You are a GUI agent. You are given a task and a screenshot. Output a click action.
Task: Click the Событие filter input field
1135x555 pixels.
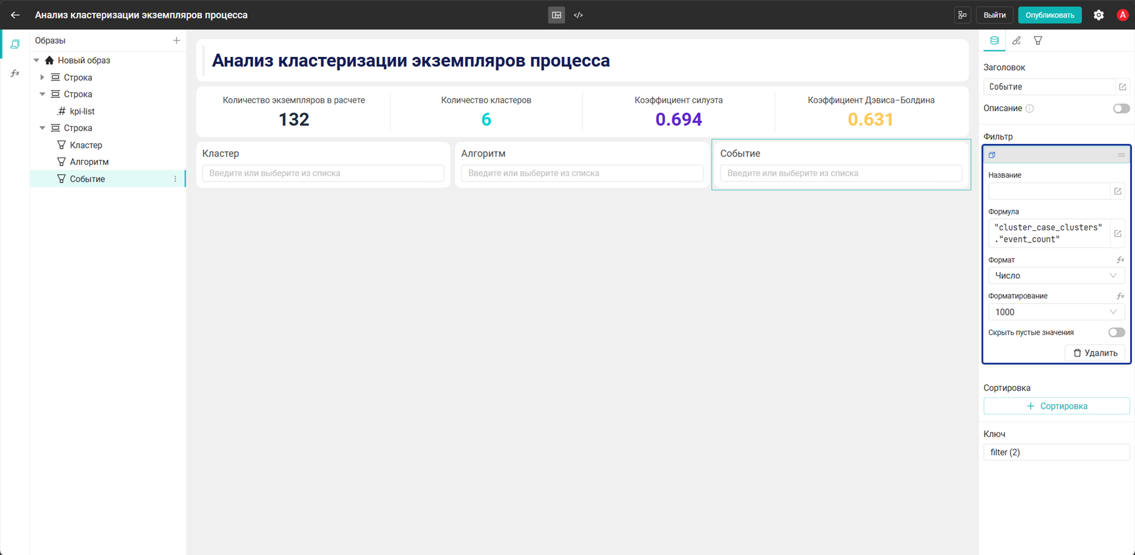coord(841,173)
